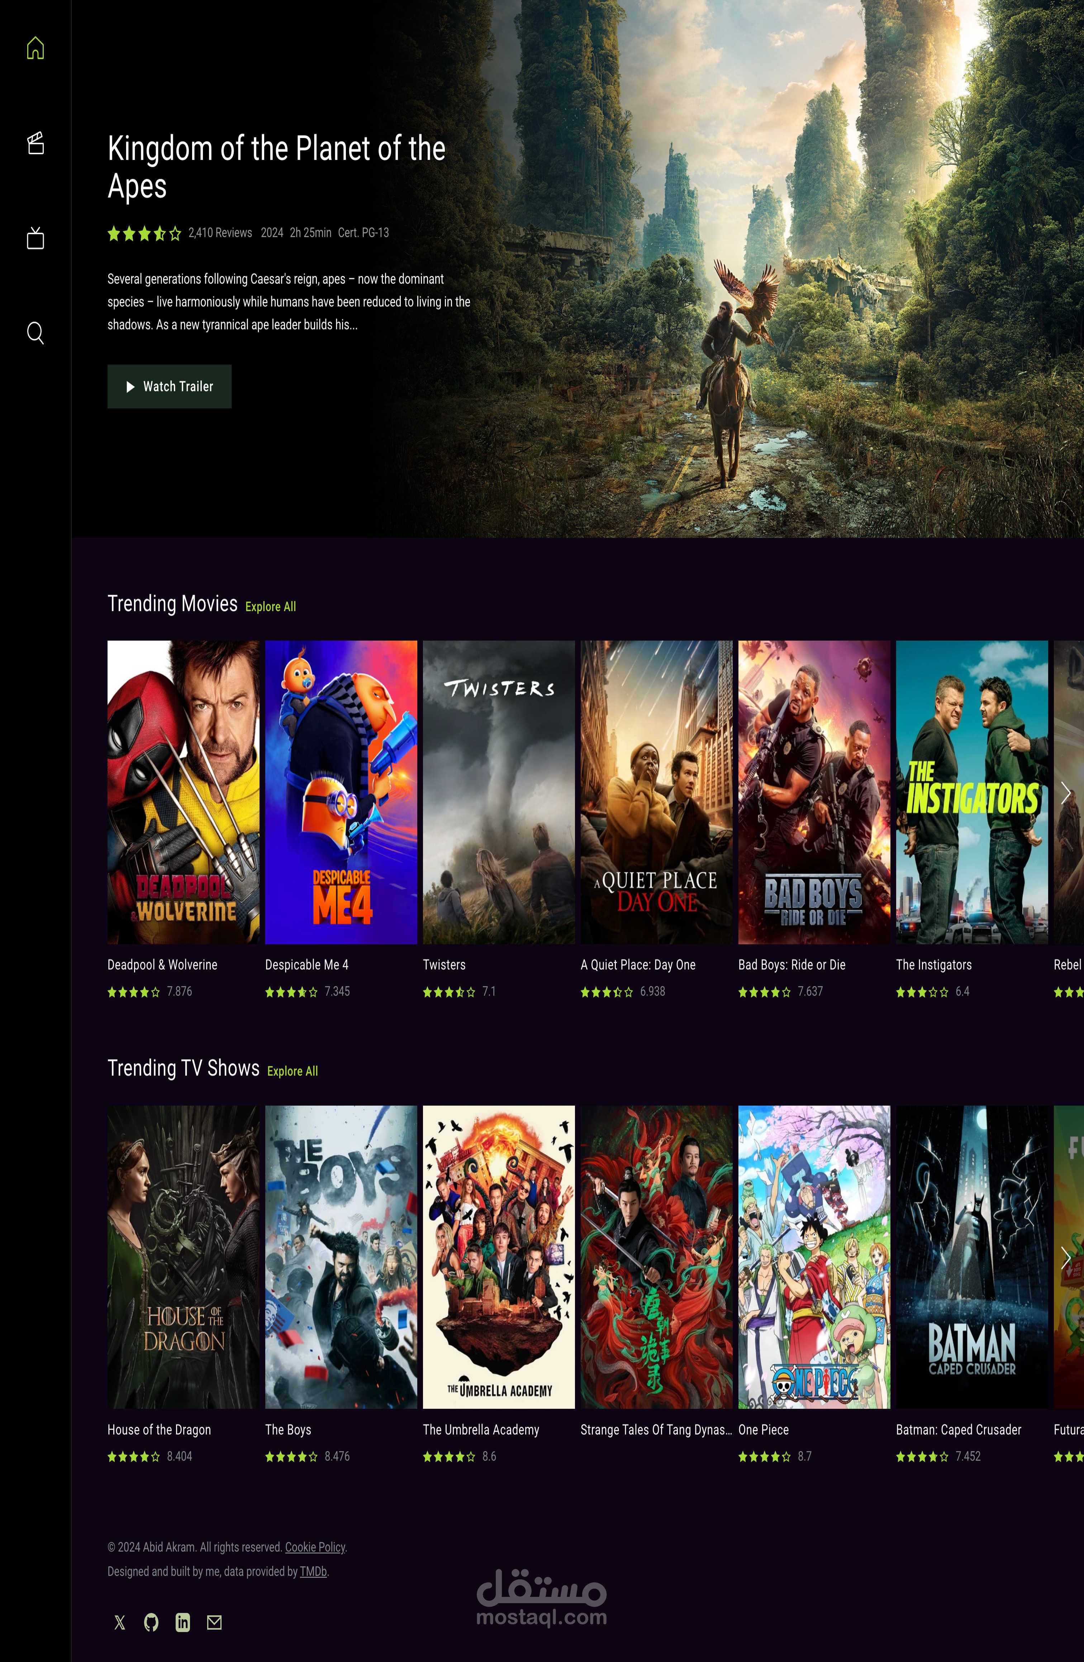Open the LinkedIn footer icon

(x=182, y=1622)
